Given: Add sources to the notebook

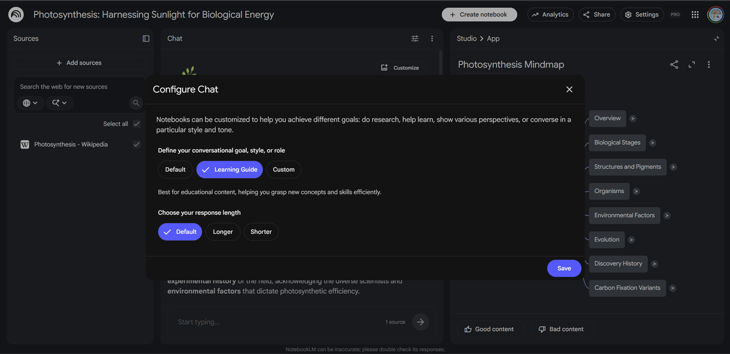Looking at the screenshot, I should point(80,63).
